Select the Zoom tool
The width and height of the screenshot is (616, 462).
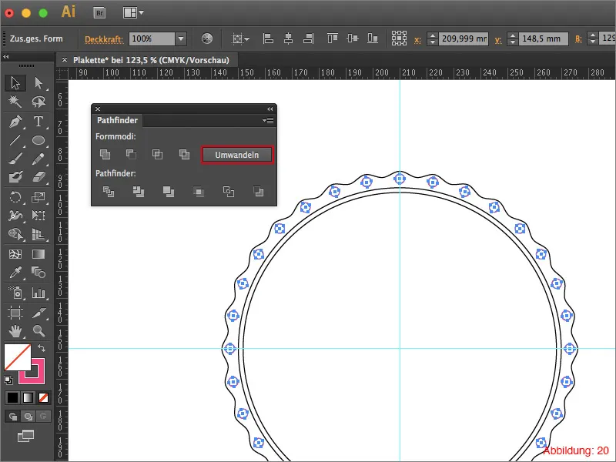[x=38, y=331]
